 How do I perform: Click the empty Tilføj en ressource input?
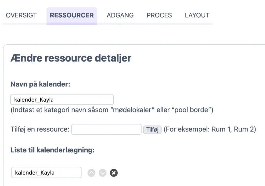click(x=106, y=129)
